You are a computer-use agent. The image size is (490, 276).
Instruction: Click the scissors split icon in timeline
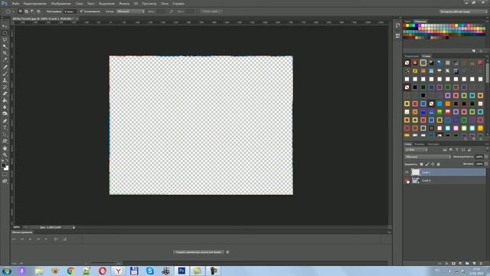(56, 239)
